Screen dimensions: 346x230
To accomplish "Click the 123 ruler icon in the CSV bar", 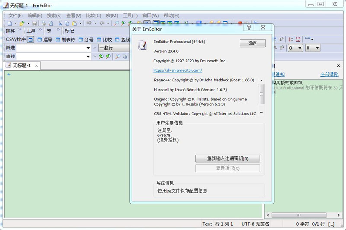I will pos(298,39).
